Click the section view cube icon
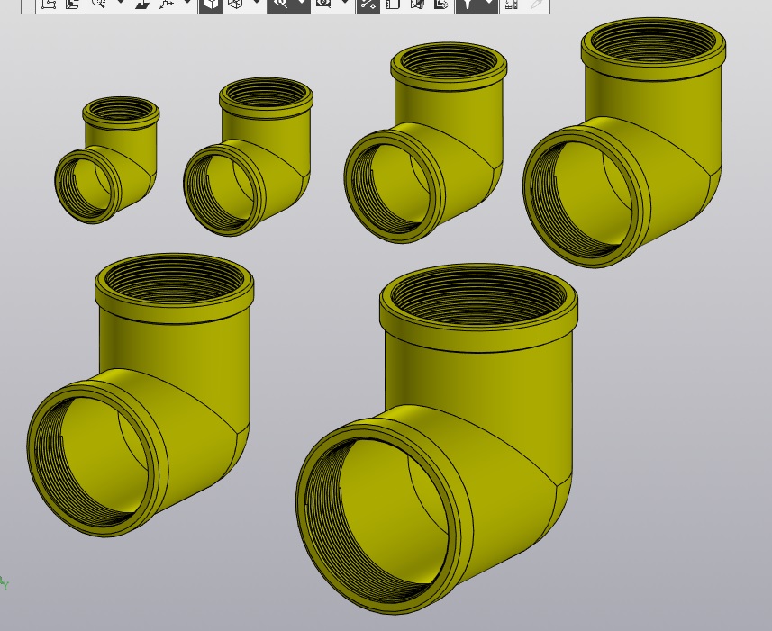 (417, 5)
